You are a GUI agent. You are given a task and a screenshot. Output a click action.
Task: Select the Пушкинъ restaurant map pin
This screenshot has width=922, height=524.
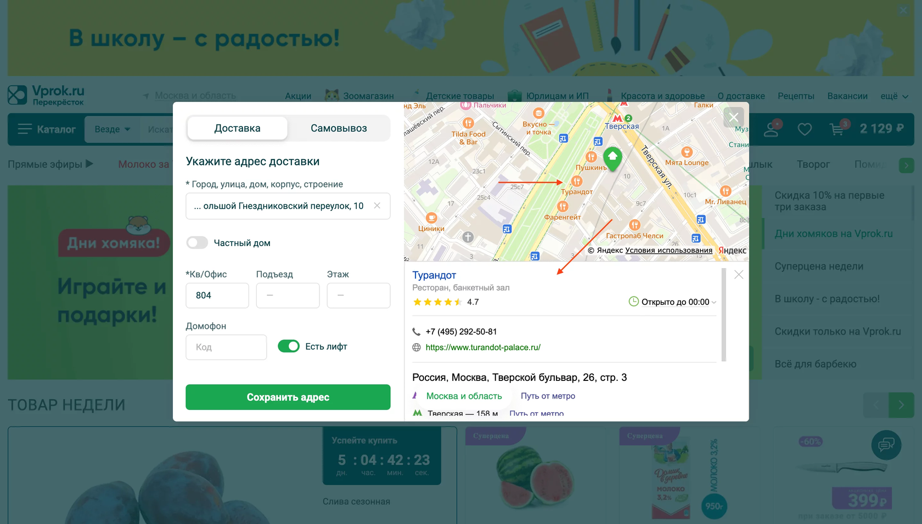pyautogui.click(x=591, y=157)
